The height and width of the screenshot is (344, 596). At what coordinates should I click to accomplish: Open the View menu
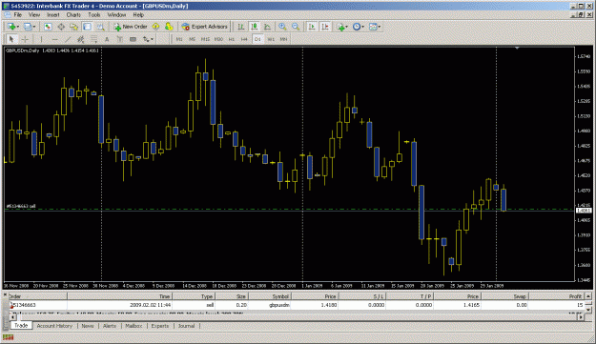[34, 15]
